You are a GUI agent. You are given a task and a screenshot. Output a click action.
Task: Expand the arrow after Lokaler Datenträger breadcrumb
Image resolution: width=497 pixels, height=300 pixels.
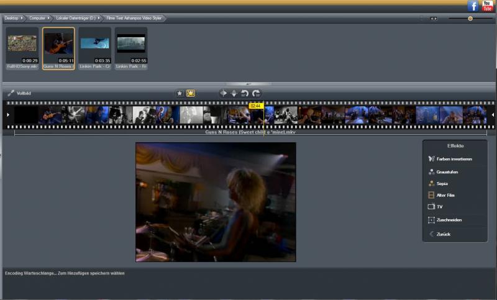coord(99,18)
